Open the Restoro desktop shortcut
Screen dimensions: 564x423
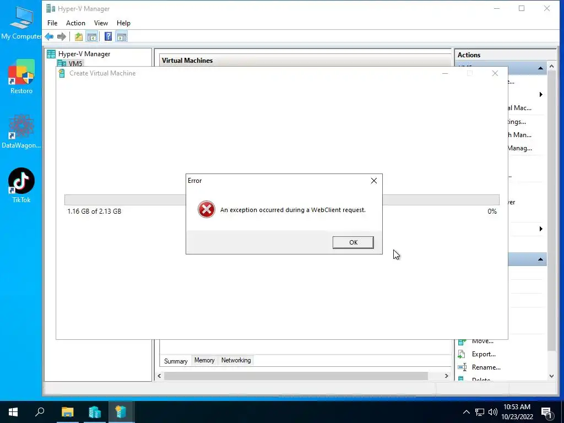tap(21, 77)
